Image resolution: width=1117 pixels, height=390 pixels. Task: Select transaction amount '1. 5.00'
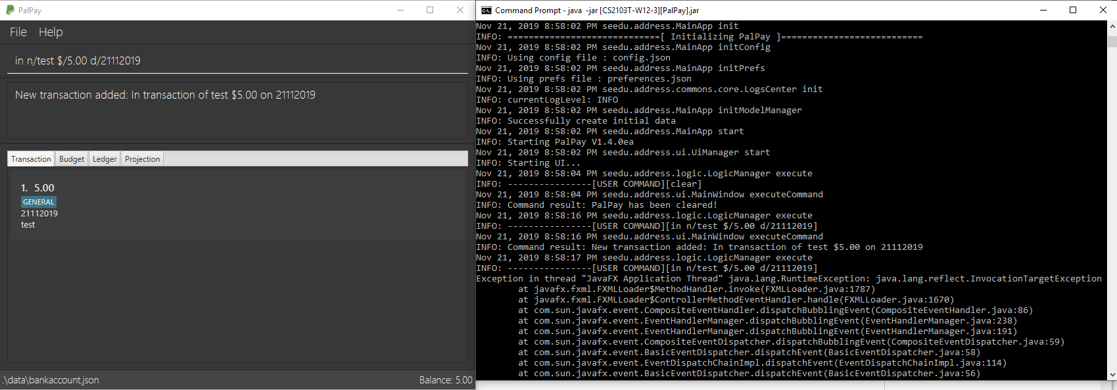click(37, 188)
